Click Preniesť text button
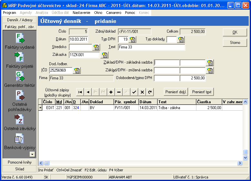The height and width of the screenshot is (181, 251). (x=202, y=92)
